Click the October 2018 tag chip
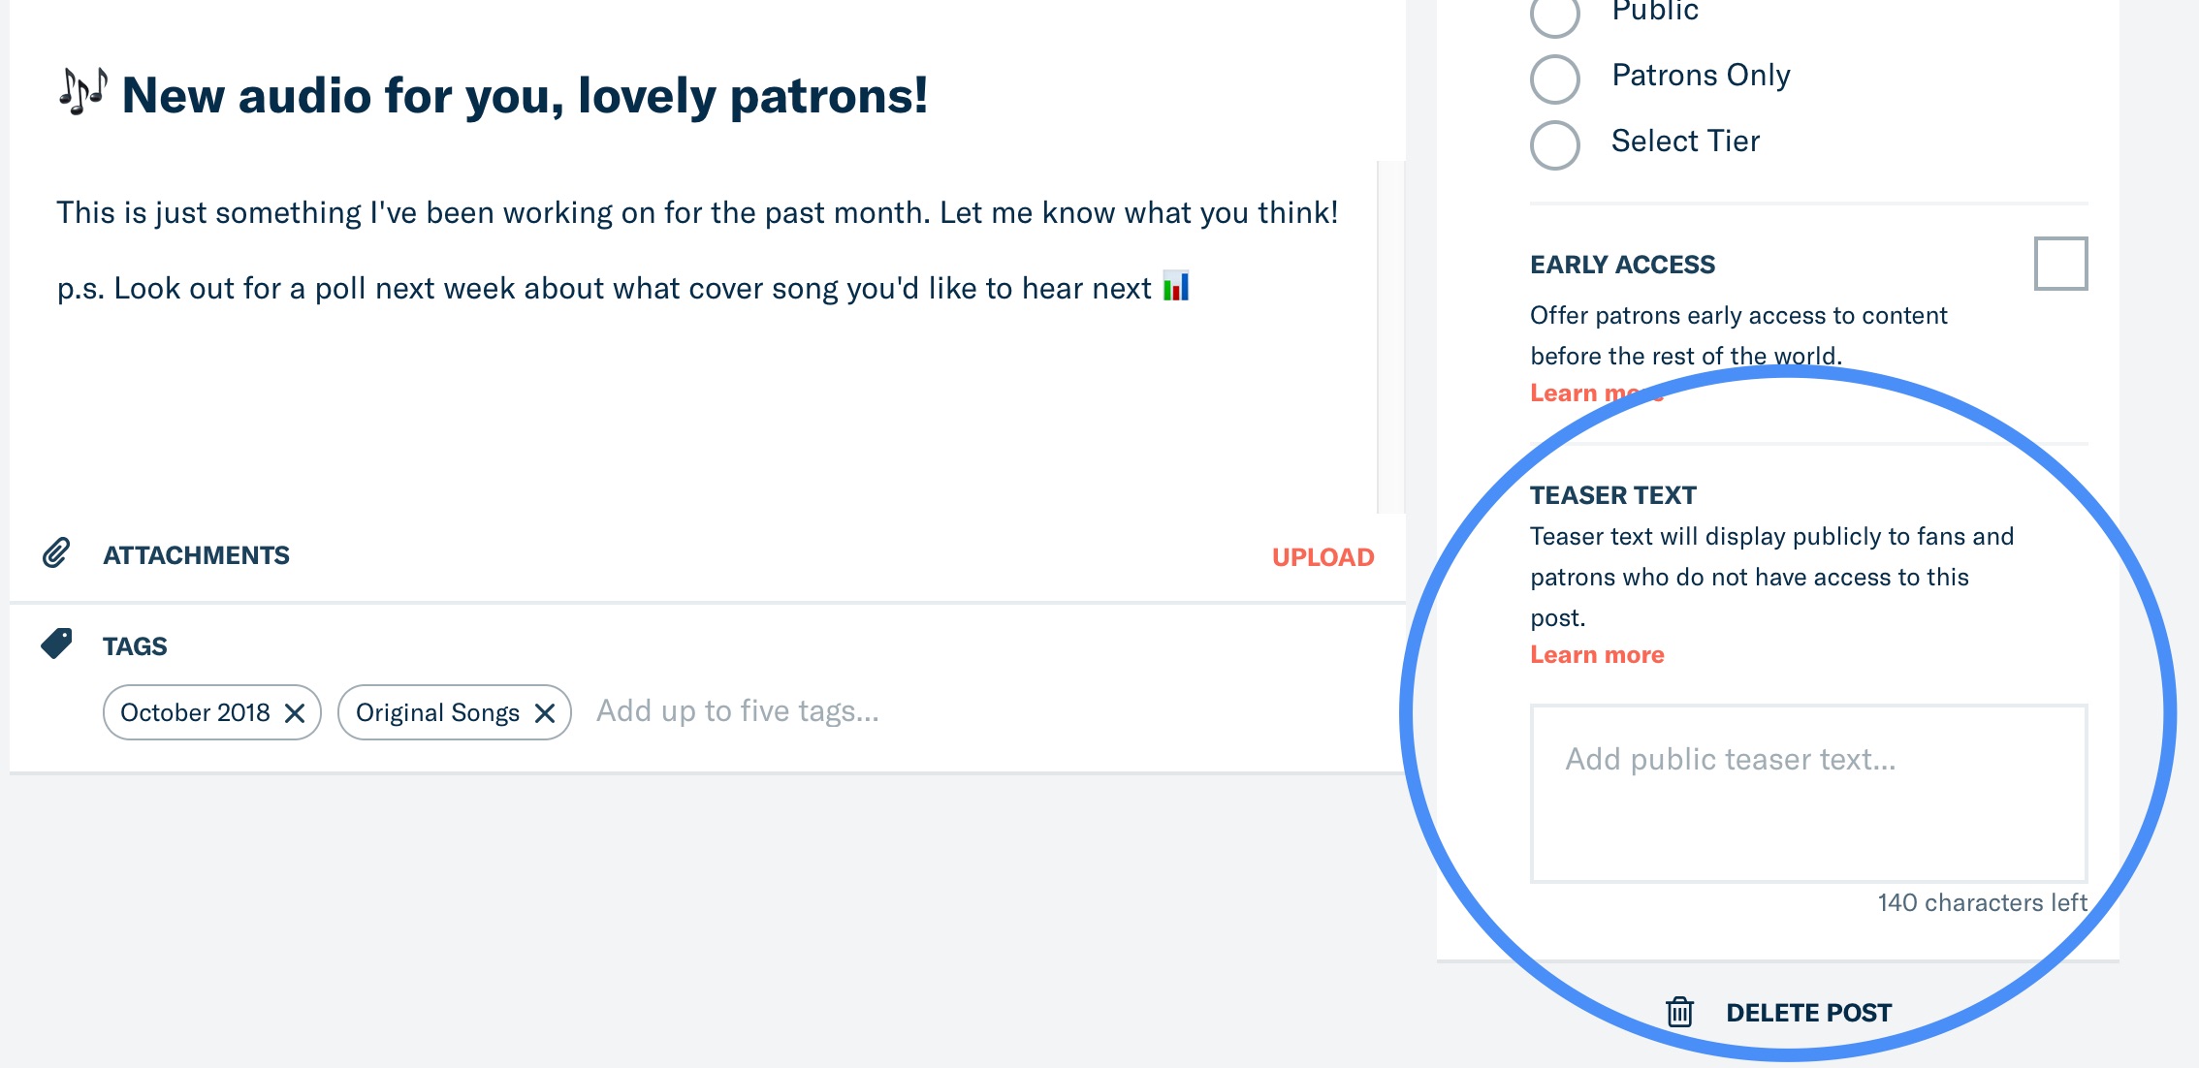The image size is (2199, 1068). pos(195,713)
